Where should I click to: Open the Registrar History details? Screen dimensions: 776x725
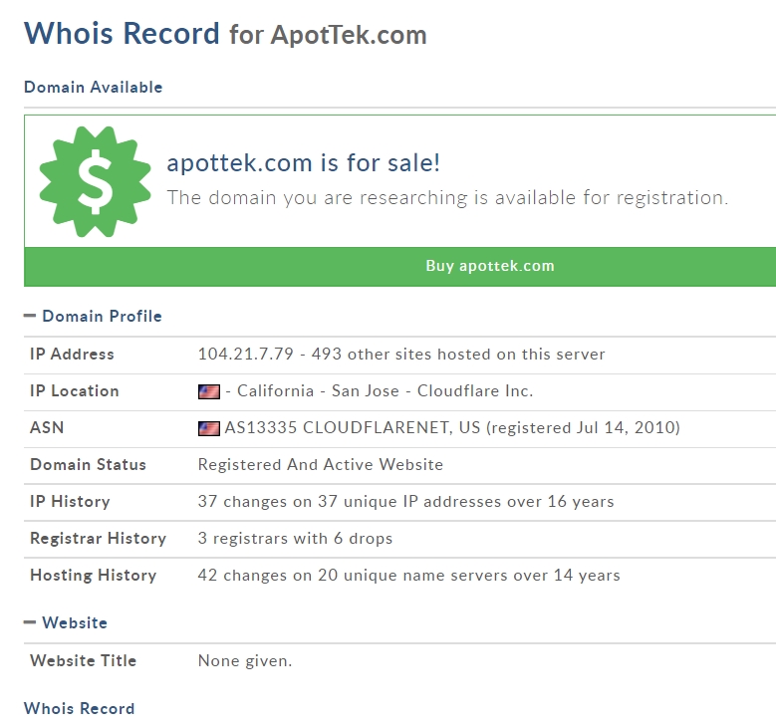295,539
